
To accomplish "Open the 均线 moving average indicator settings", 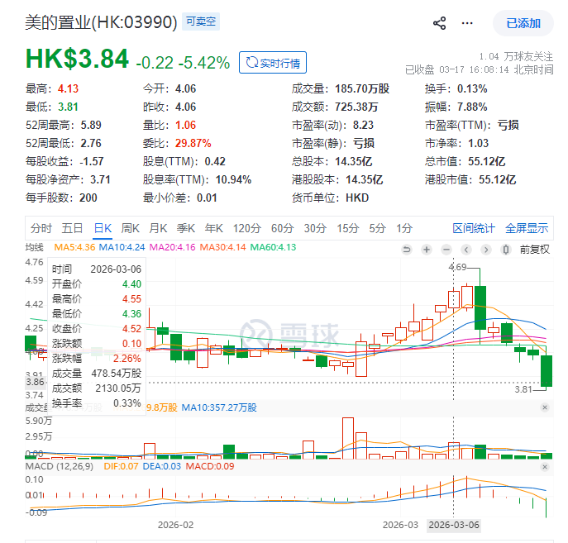I will coord(35,247).
